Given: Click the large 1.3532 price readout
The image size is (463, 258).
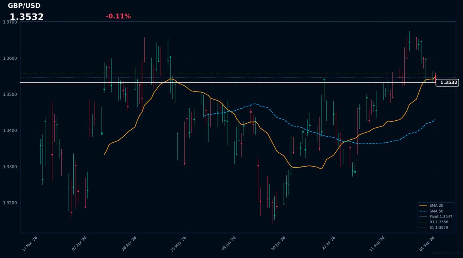Looking at the screenshot, I should (x=27, y=17).
